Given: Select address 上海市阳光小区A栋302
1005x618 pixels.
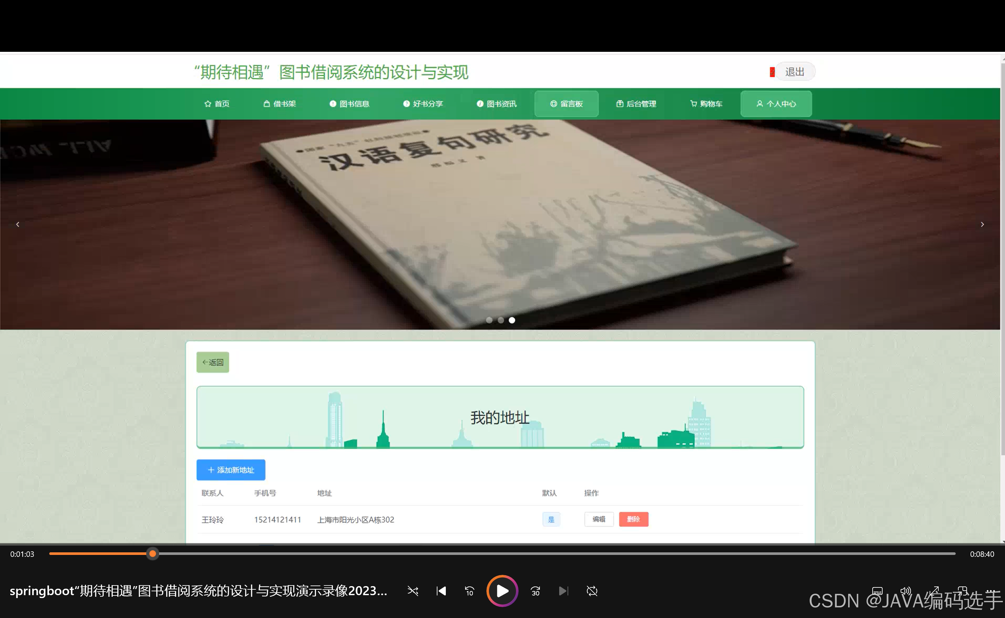Looking at the screenshot, I should pos(356,520).
